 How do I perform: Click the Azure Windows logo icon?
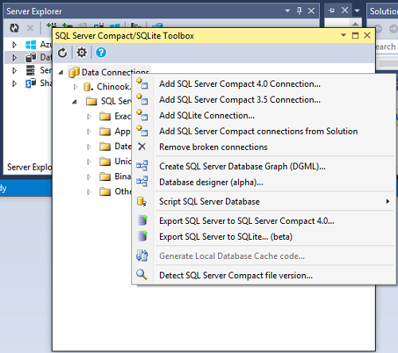pyautogui.click(x=30, y=45)
